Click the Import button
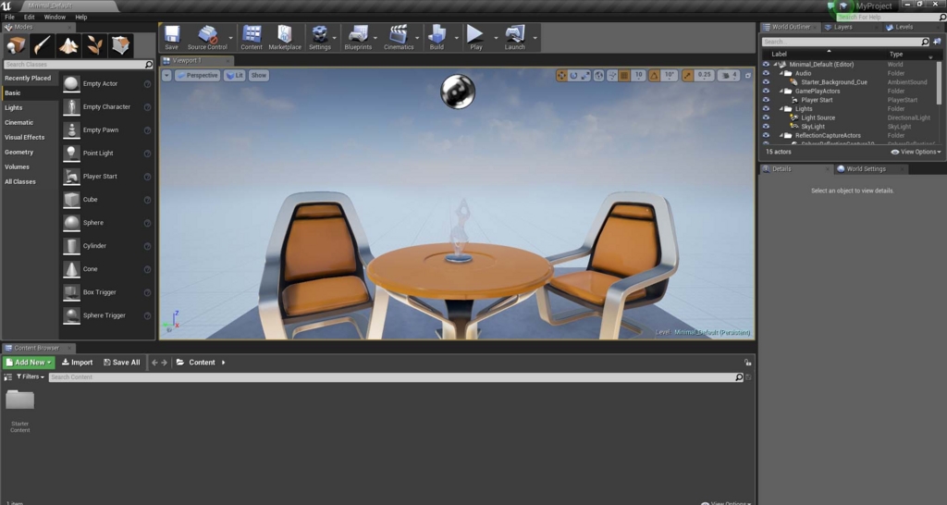The height and width of the screenshot is (505, 947). pyautogui.click(x=78, y=363)
